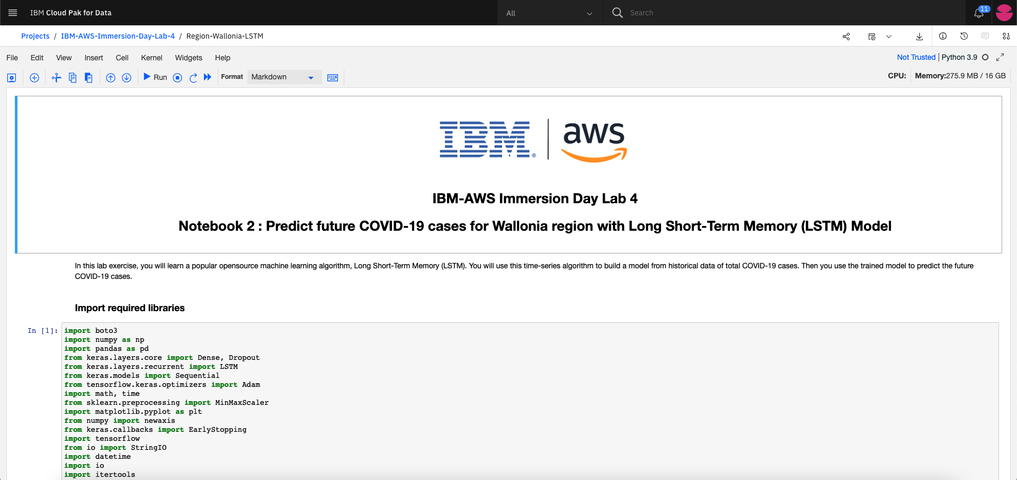
Task: Move selected cell up arrow icon
Action: coord(111,78)
